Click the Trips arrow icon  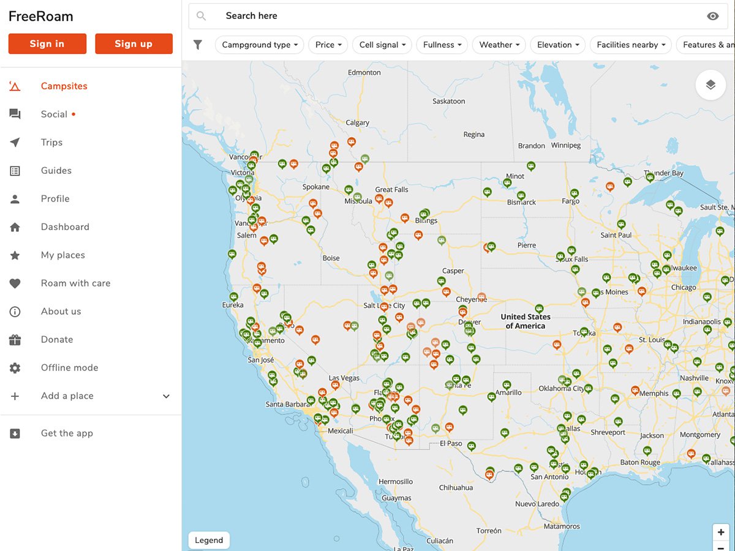pos(15,143)
